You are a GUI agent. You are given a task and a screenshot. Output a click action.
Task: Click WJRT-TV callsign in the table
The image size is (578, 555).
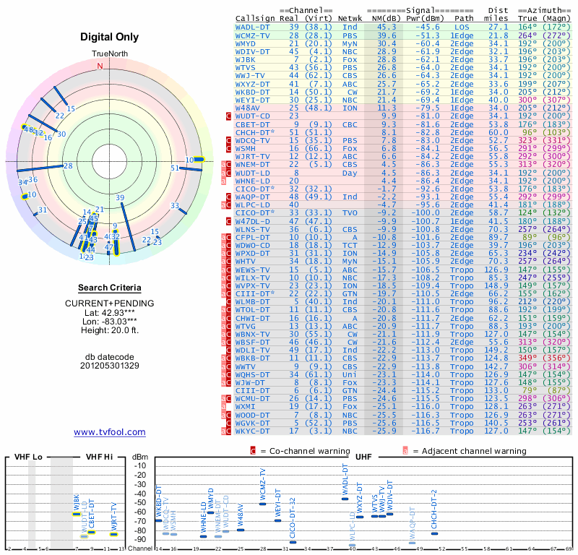tap(252, 156)
